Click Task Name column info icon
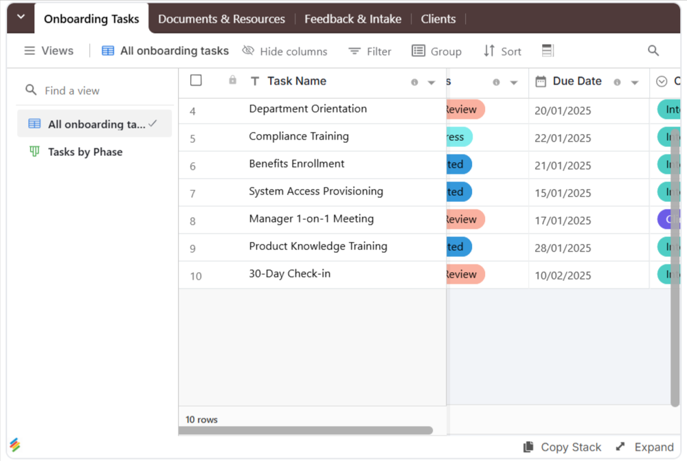This screenshot has height=461, width=687. [414, 82]
